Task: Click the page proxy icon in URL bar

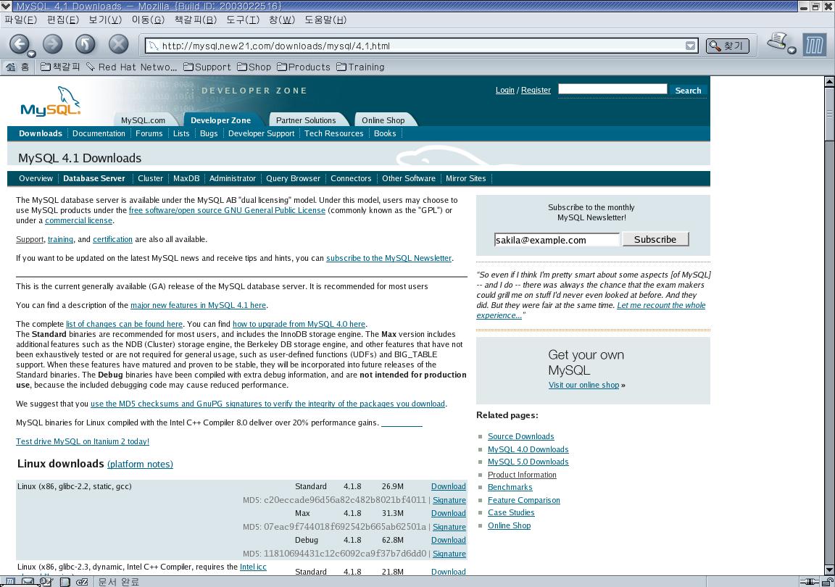Action: click(x=154, y=46)
